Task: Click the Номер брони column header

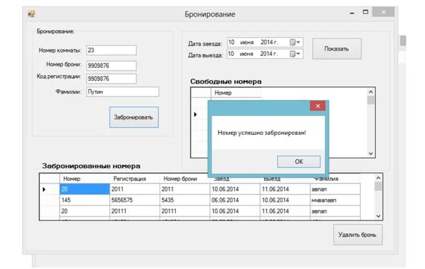Action: [180, 179]
